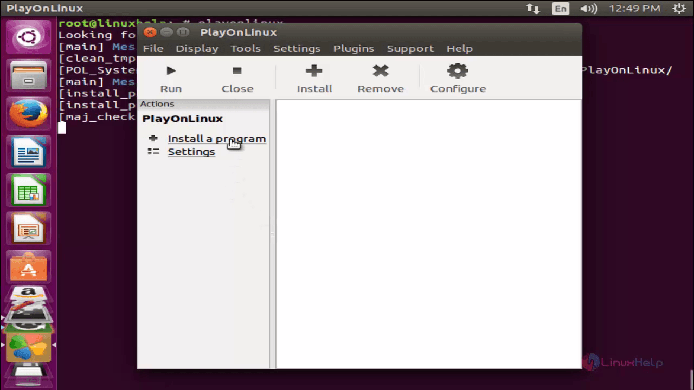The image size is (694, 390).
Task: Open the Display menu
Action: tap(197, 48)
